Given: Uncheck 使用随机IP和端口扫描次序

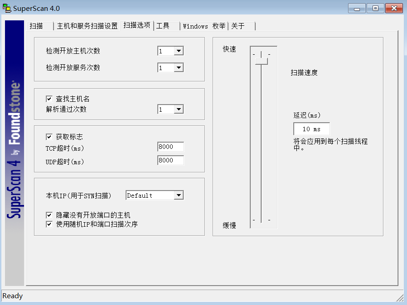Looking at the screenshot, I should coord(49,224).
